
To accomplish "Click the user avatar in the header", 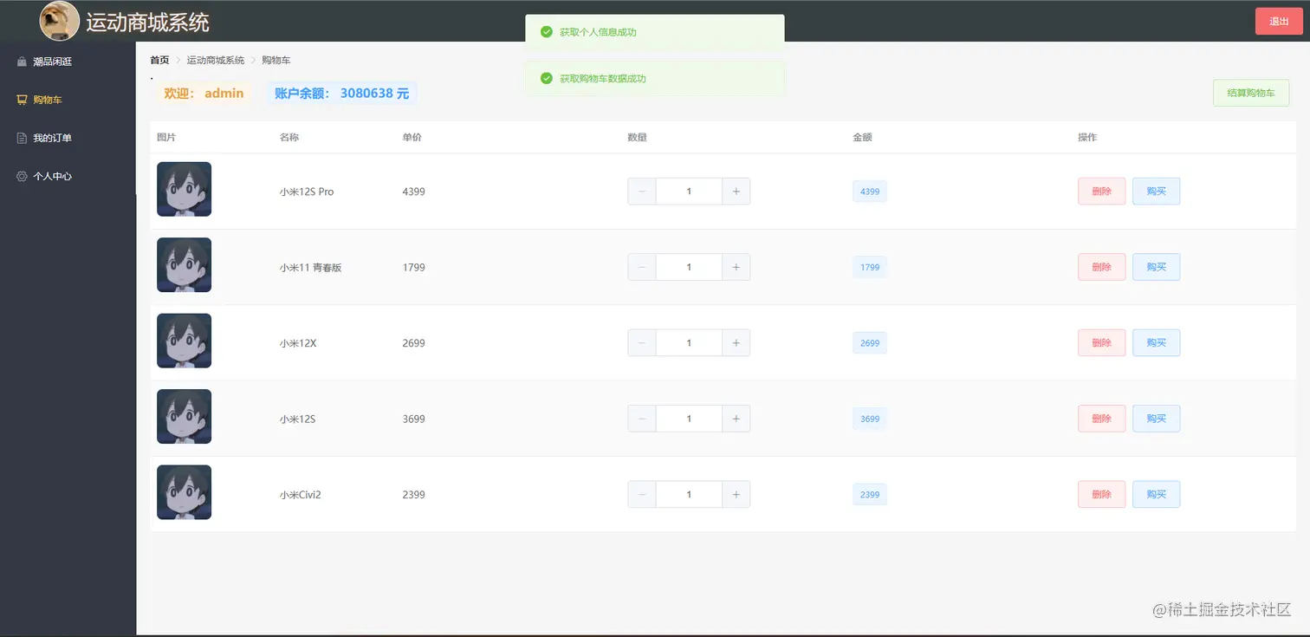I will [60, 21].
